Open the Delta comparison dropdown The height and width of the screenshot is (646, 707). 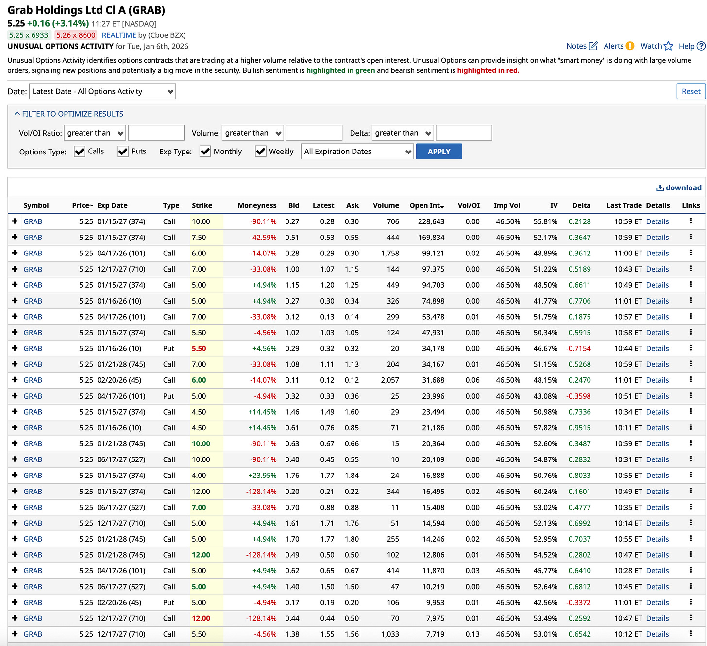403,133
